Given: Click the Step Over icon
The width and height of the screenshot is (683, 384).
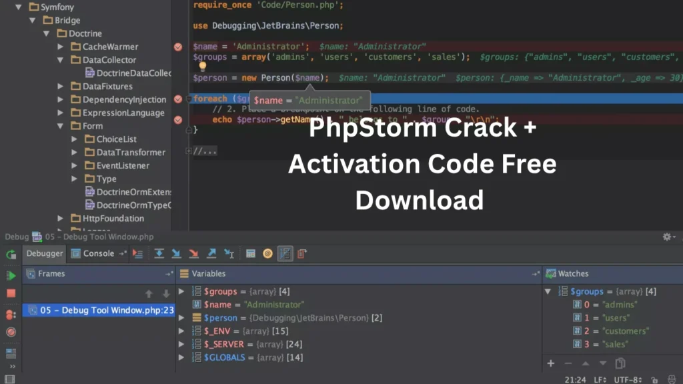Looking at the screenshot, I should [159, 253].
